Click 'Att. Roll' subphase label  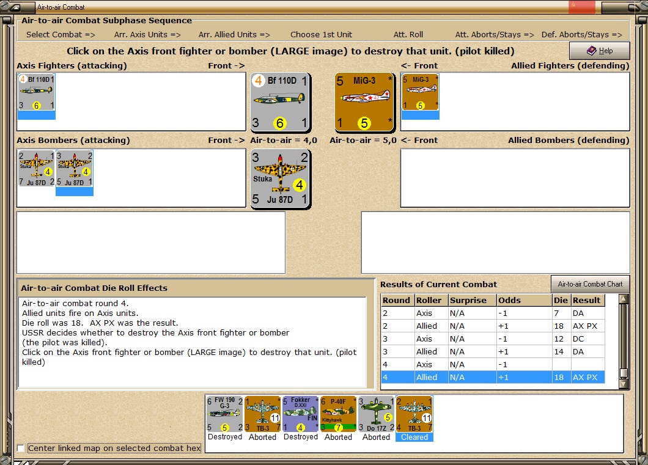click(408, 35)
